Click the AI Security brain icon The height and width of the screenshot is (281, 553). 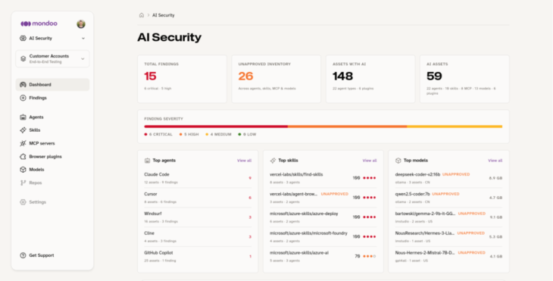click(x=23, y=38)
